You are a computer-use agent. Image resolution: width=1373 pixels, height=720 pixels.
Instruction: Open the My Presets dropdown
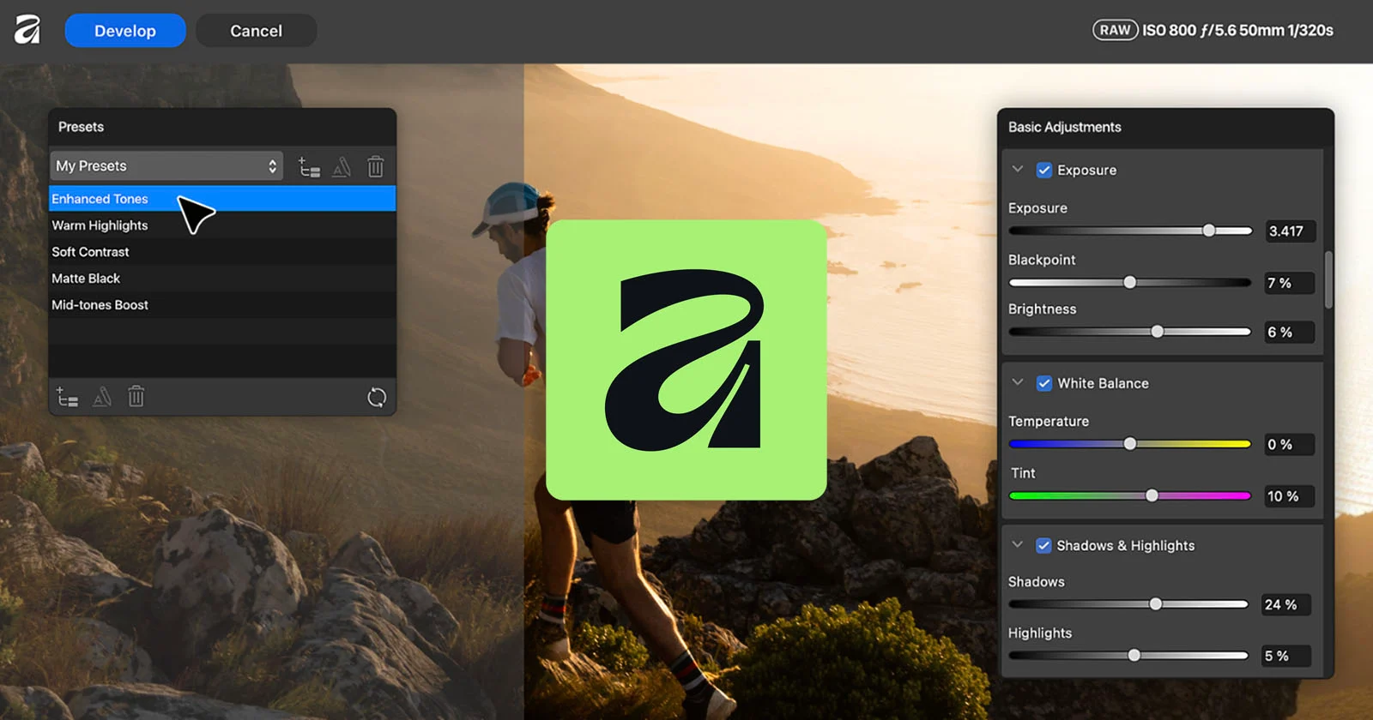point(166,166)
